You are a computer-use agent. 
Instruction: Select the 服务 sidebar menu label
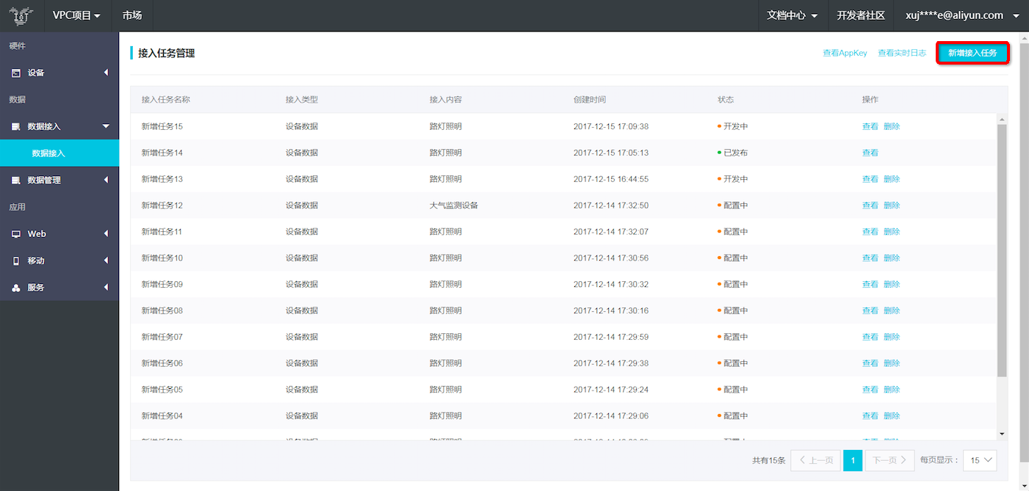(36, 288)
